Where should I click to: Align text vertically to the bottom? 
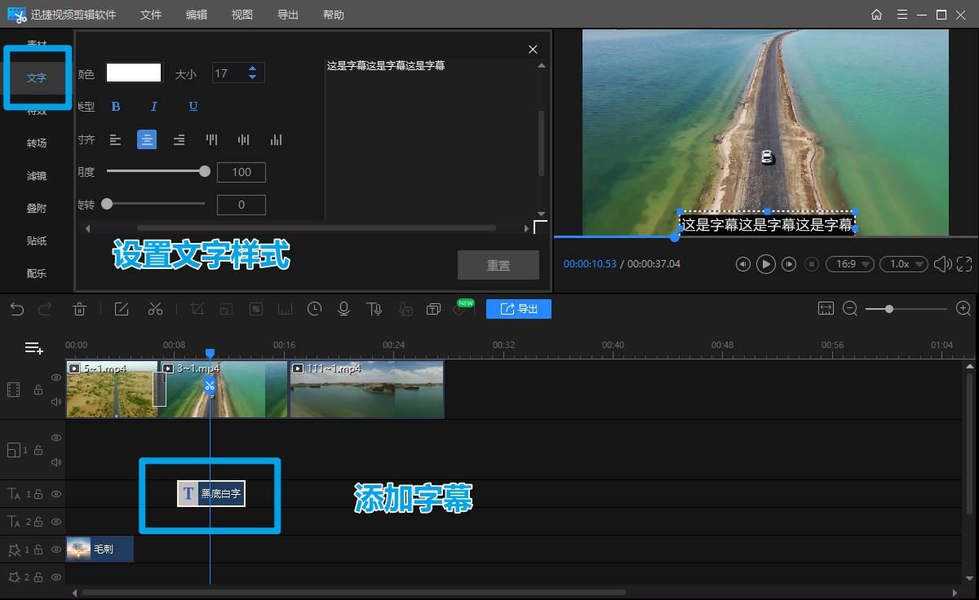276,140
